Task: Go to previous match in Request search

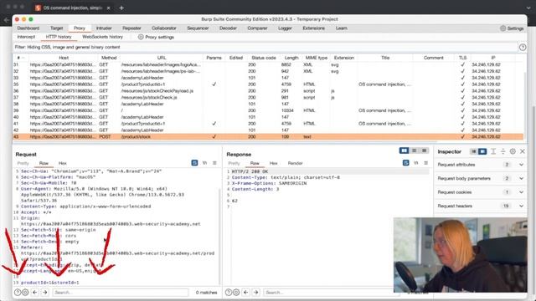Action: coord(35,293)
